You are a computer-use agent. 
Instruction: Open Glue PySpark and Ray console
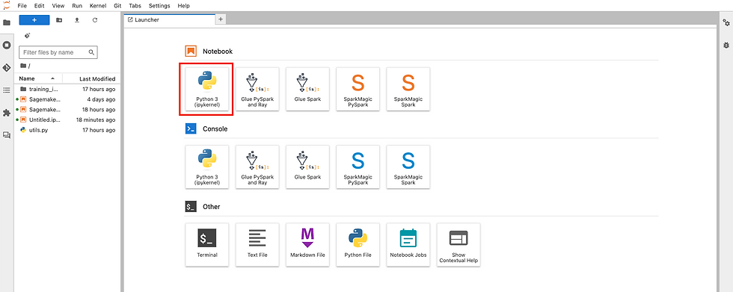click(x=257, y=167)
